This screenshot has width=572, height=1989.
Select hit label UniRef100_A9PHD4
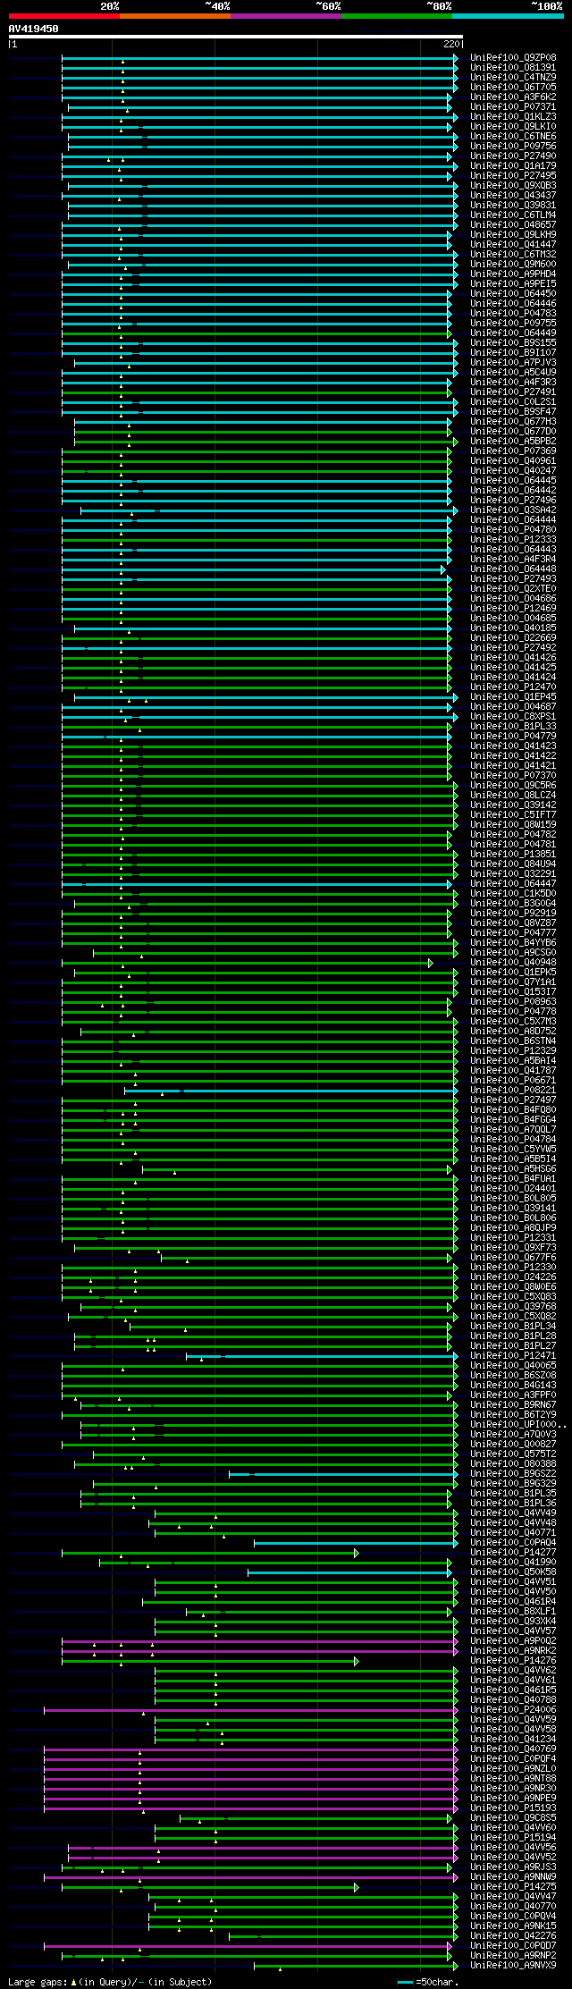click(513, 274)
